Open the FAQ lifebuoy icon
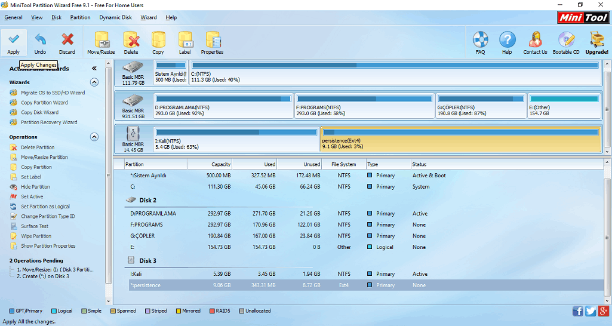 click(481, 42)
